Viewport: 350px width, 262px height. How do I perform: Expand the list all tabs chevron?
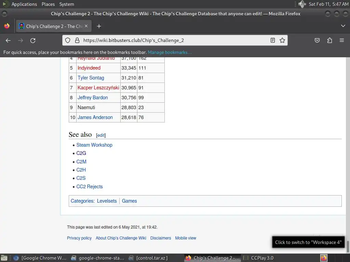pos(343,26)
